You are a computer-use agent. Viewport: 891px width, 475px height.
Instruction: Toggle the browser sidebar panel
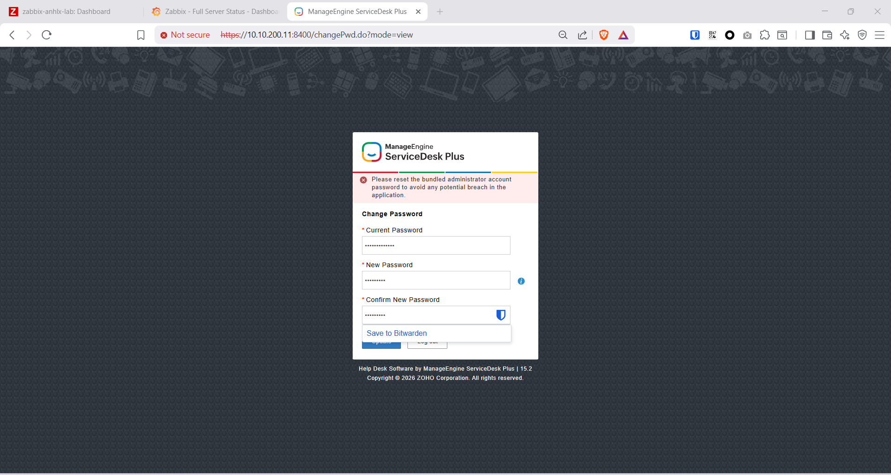click(810, 35)
